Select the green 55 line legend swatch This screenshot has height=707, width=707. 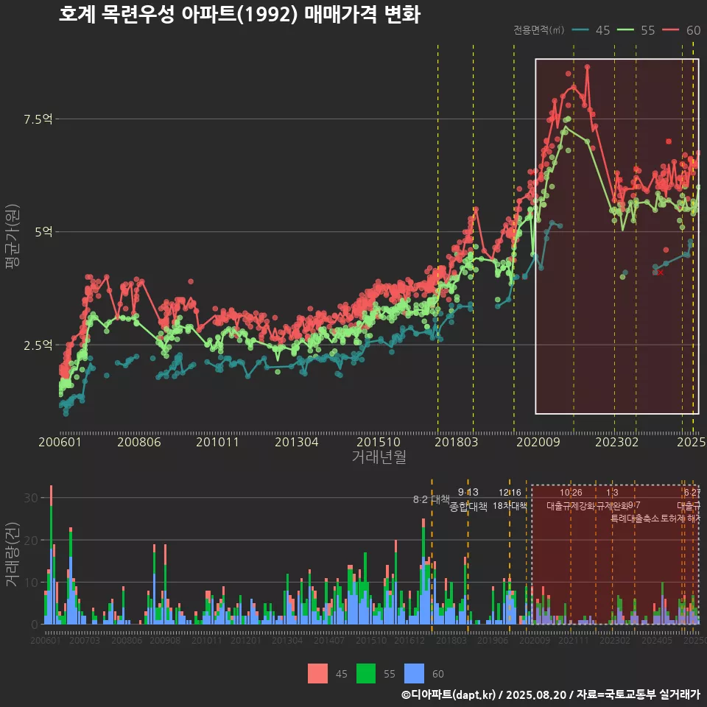(625, 30)
